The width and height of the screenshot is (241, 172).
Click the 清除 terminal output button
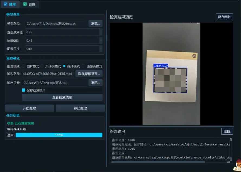coord(227,132)
